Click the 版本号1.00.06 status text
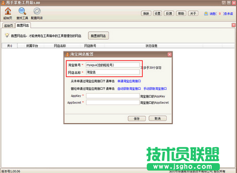Screen dimensions: 237x173 click(x=11, y=171)
